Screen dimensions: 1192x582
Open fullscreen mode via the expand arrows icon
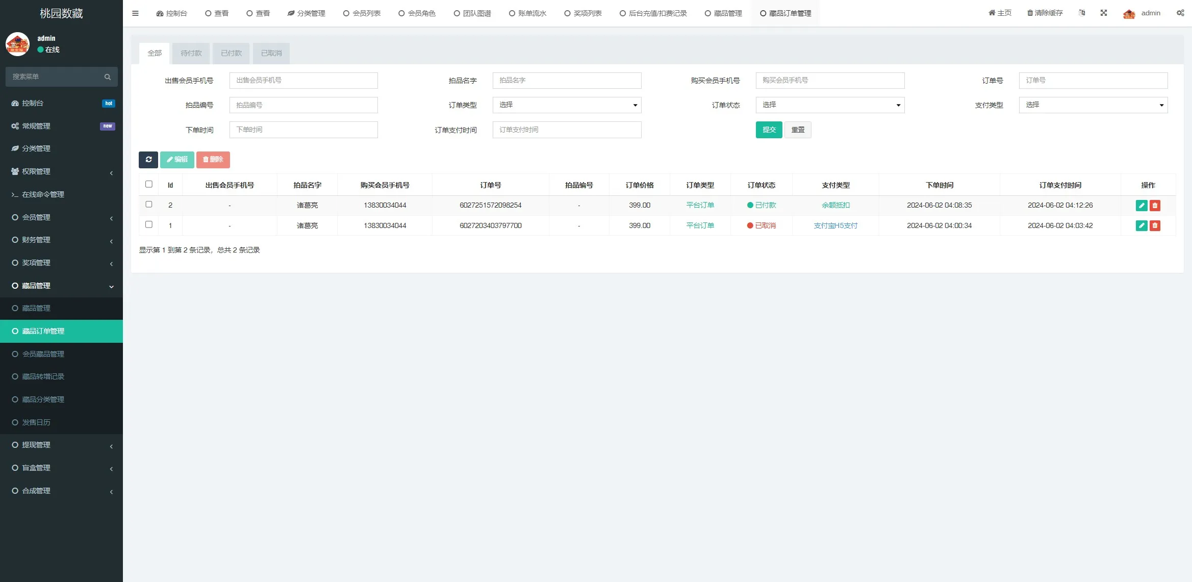1103,13
